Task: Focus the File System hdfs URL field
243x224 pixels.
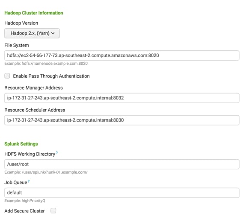Action: tap(122, 55)
